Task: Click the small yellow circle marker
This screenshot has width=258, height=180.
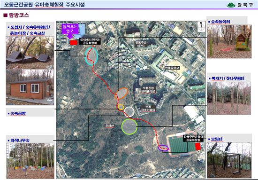Action: point(121,107)
